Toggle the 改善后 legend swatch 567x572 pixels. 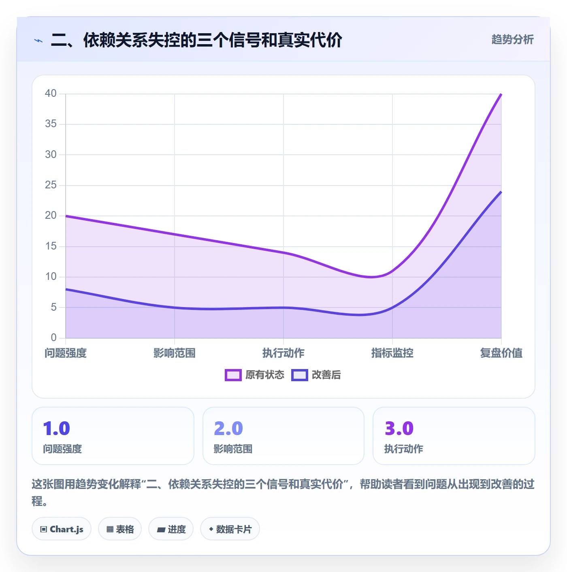point(300,375)
